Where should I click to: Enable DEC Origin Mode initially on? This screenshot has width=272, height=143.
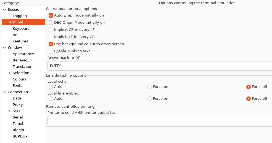(x=51, y=23)
